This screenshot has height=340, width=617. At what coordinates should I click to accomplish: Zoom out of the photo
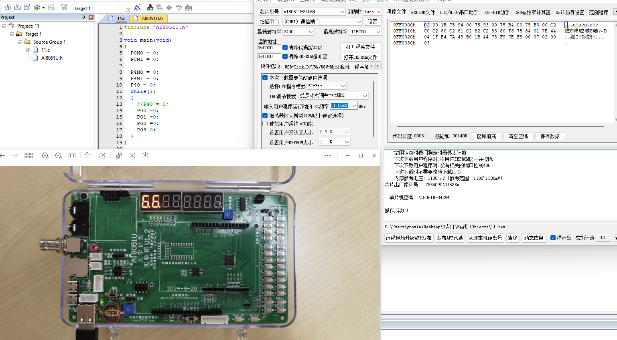point(59,156)
